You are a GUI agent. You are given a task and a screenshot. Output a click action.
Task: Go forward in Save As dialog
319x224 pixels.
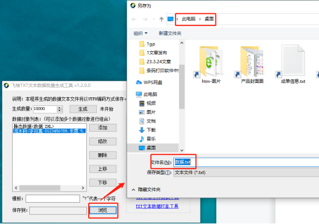tap(145, 20)
